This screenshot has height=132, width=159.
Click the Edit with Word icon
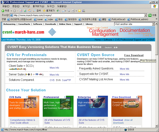click(x=73, y=11)
